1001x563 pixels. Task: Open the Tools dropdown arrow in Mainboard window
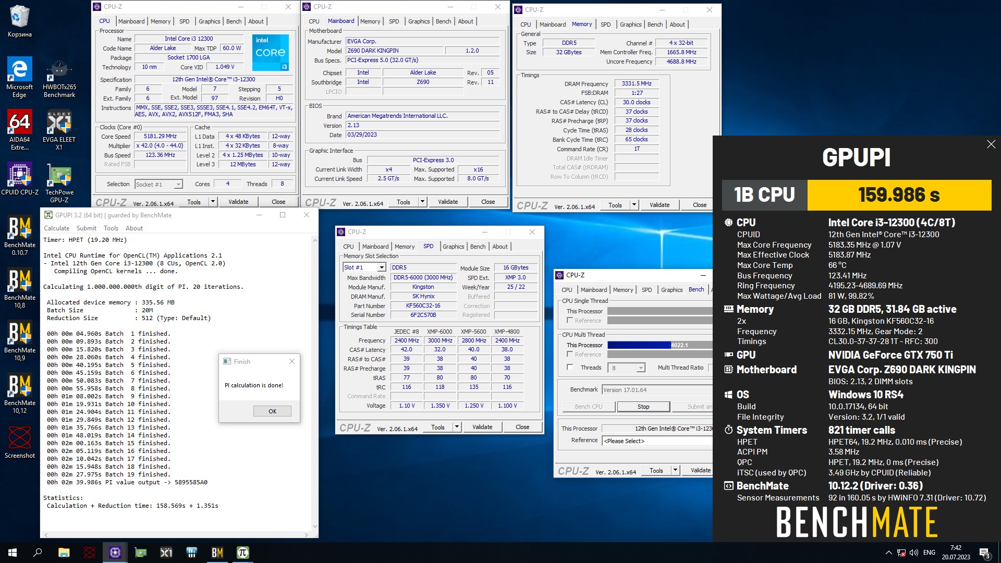pos(422,202)
